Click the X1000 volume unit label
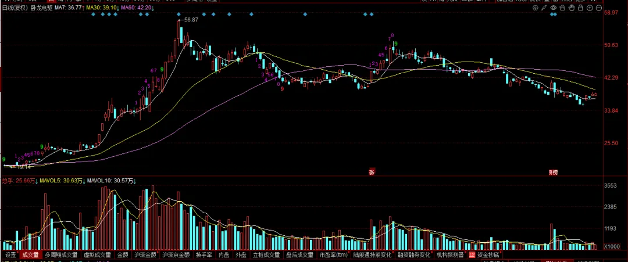 pyautogui.click(x=612, y=246)
